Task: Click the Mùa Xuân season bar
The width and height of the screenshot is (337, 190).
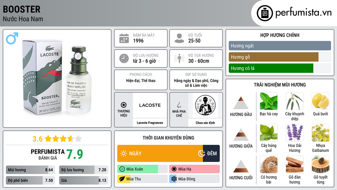Action: 143,169
